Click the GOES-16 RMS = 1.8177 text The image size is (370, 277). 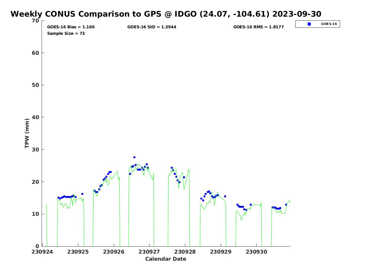click(x=258, y=27)
